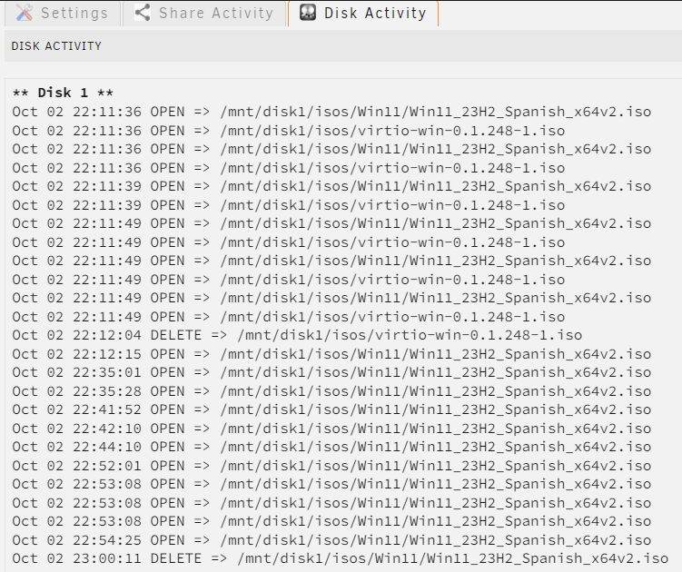Select the 22:11:39 Win11 OPEN log line
This screenshot has height=572, width=682.
(x=331, y=186)
